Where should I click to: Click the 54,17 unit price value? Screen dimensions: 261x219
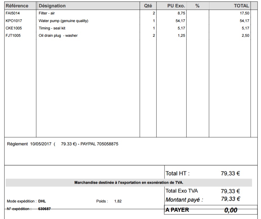pos(180,21)
